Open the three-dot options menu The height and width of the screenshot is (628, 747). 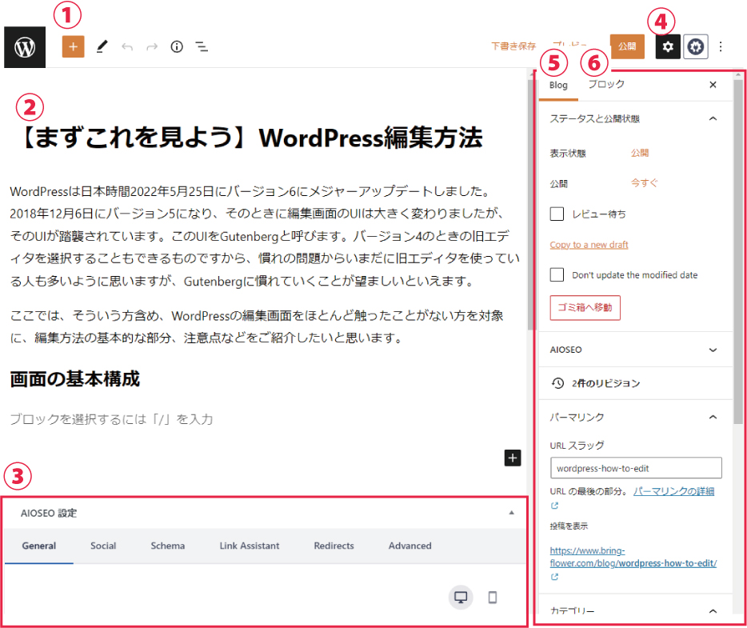click(721, 46)
